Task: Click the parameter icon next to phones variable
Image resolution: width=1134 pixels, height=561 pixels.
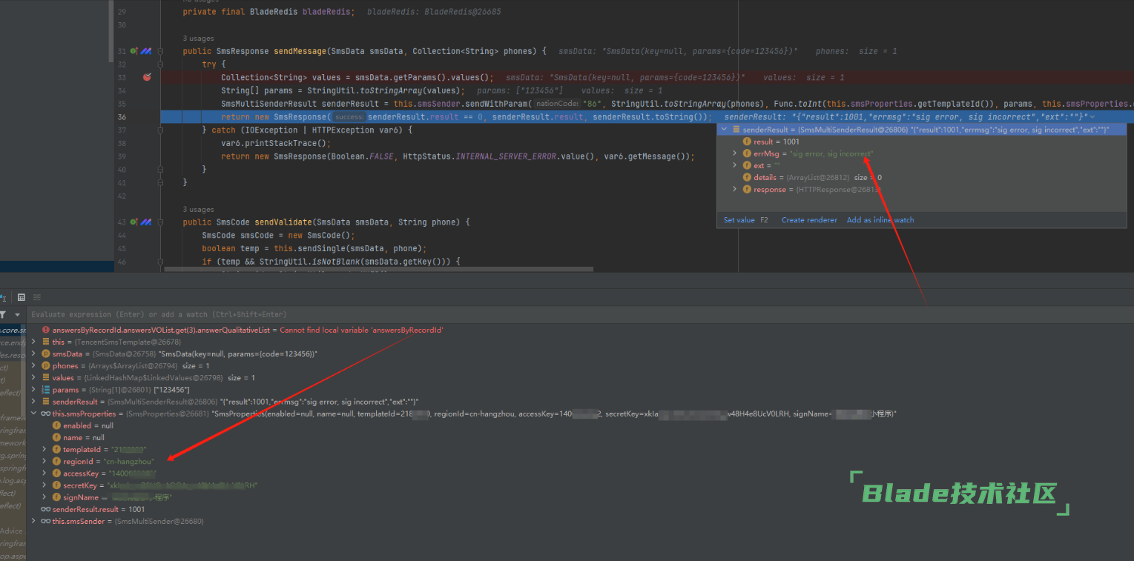Action: pyautogui.click(x=46, y=365)
